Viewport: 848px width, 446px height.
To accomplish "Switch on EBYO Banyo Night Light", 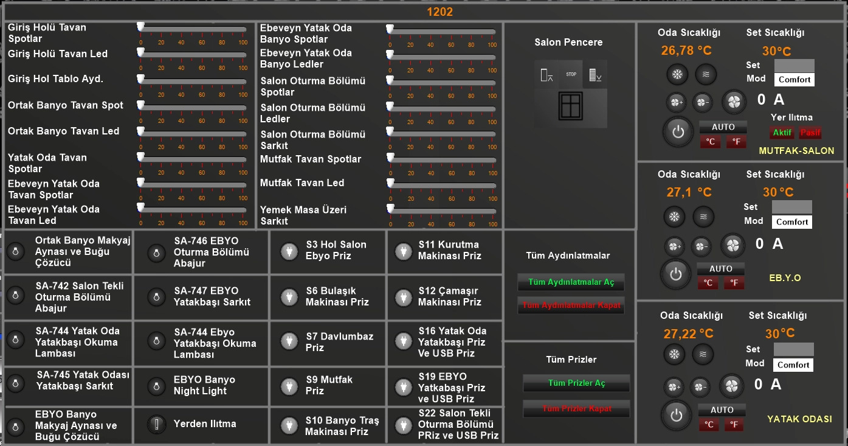I will coord(157,386).
